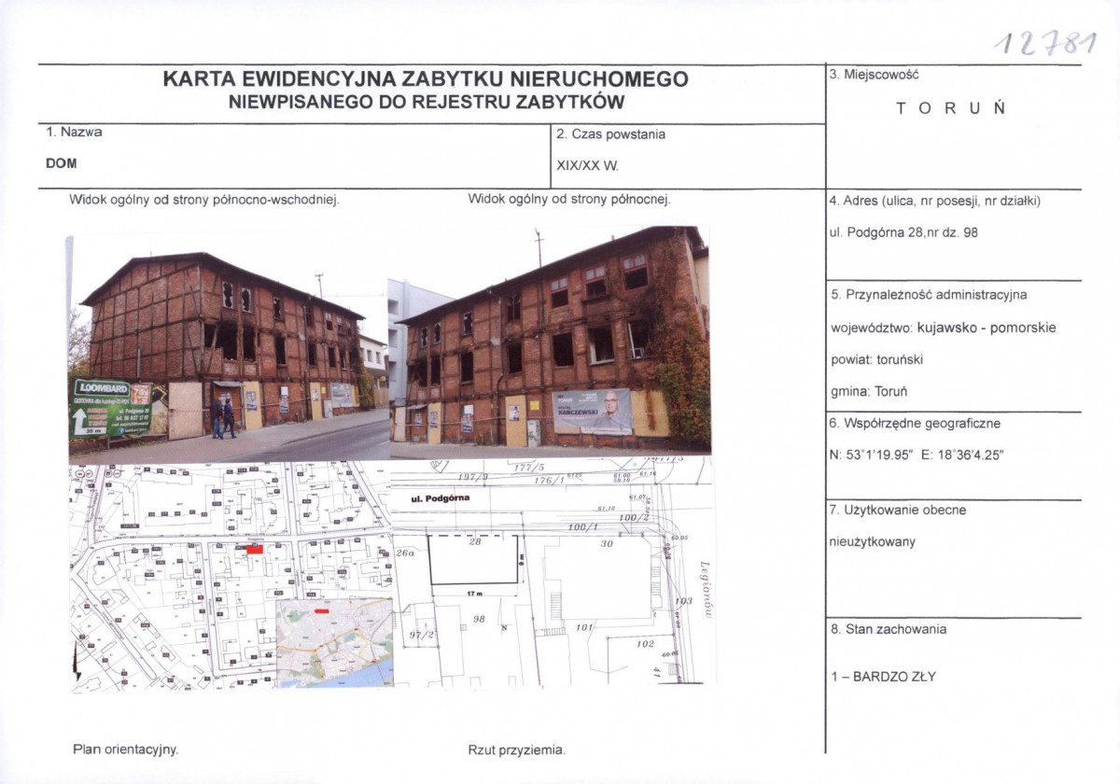Click the "Rzut przyziemia." caption
The height and width of the screenshot is (784, 1120).
pos(516,749)
